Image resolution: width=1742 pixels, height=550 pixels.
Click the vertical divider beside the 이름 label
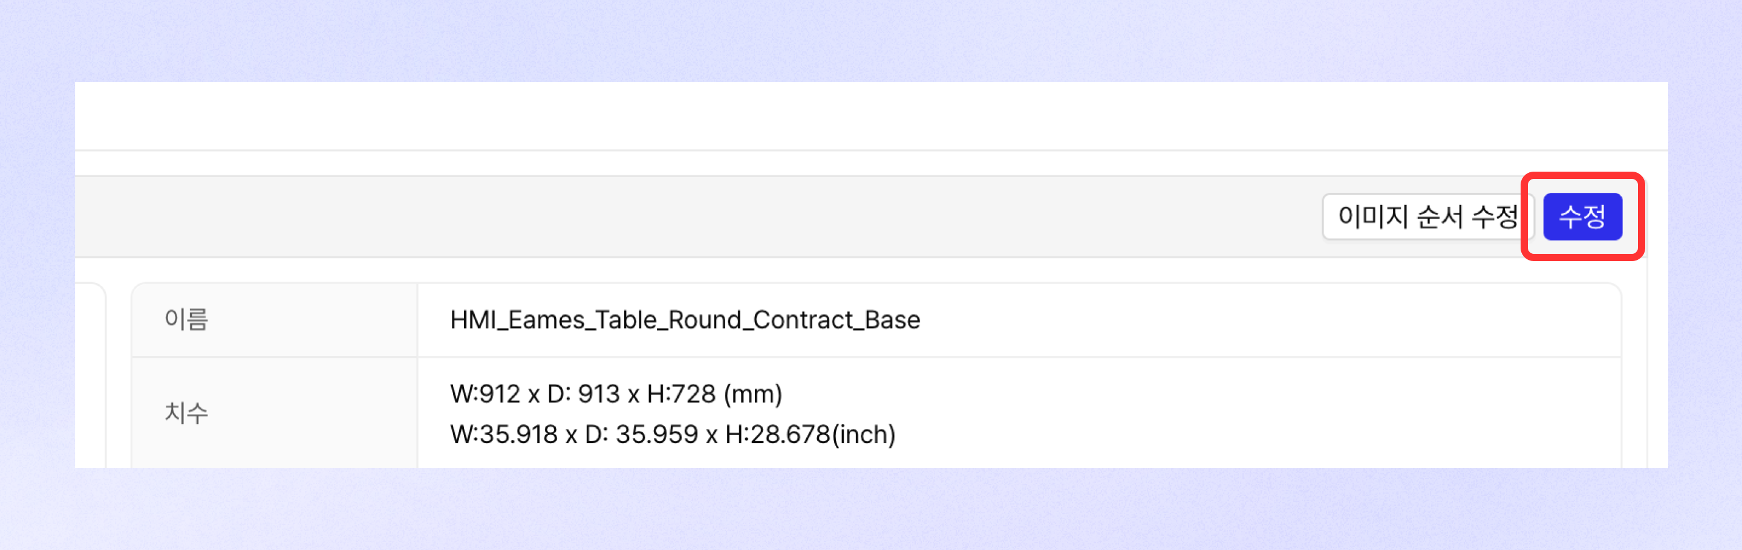[417, 320]
